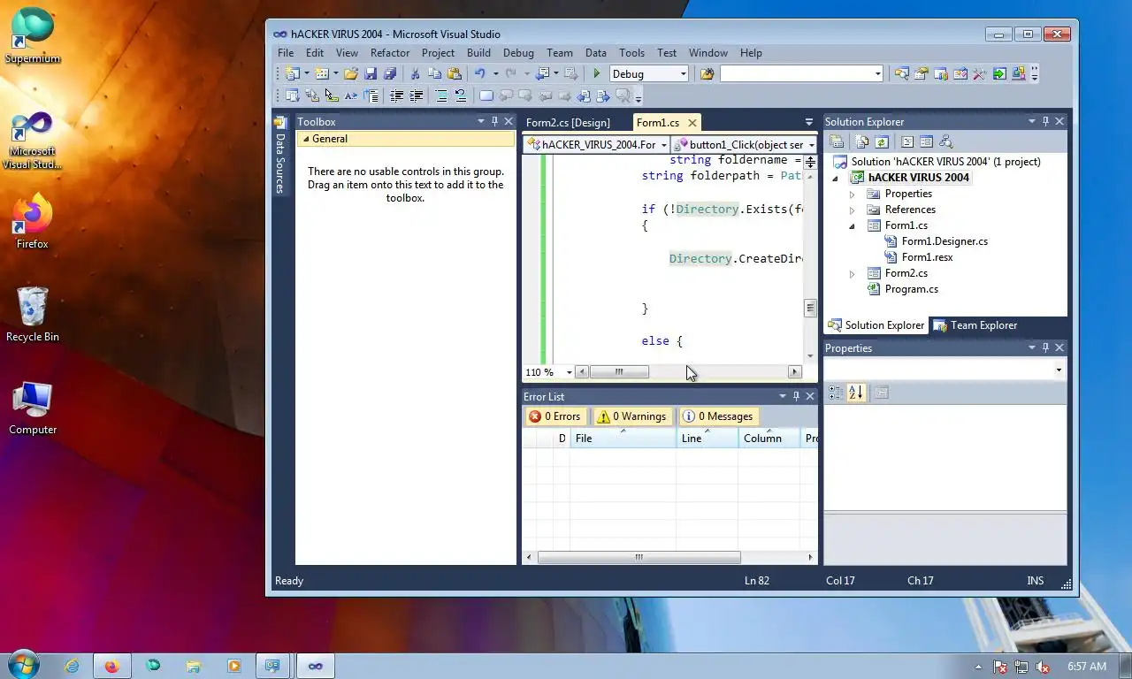1132x679 pixels.
Task: Expand the Form2.cs tree node
Action: (x=853, y=273)
